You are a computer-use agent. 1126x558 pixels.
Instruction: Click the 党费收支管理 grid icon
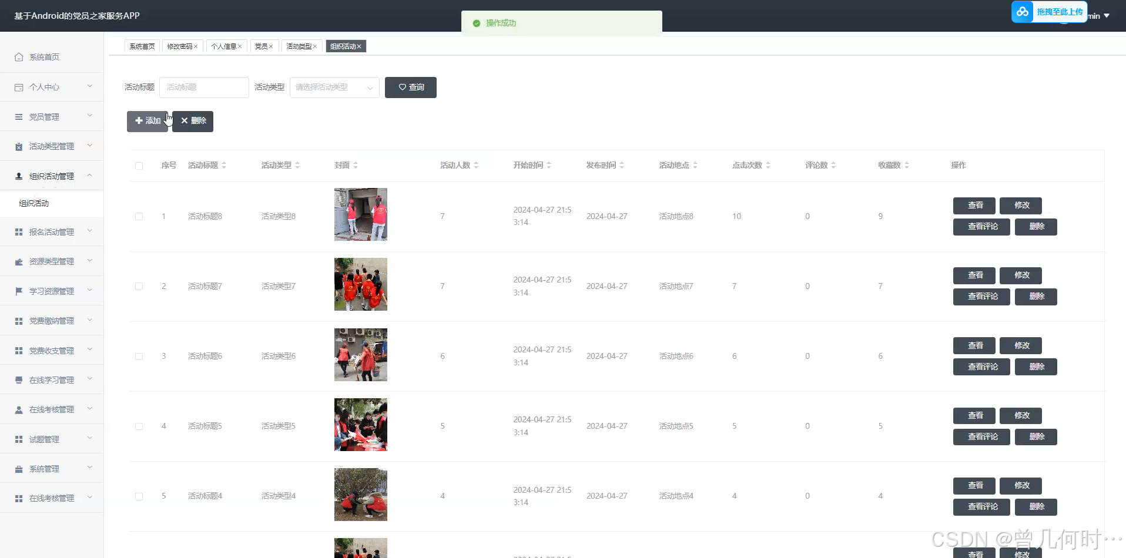coord(19,351)
